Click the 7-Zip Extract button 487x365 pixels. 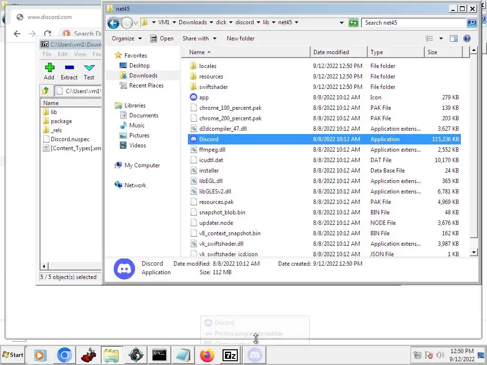tap(69, 71)
